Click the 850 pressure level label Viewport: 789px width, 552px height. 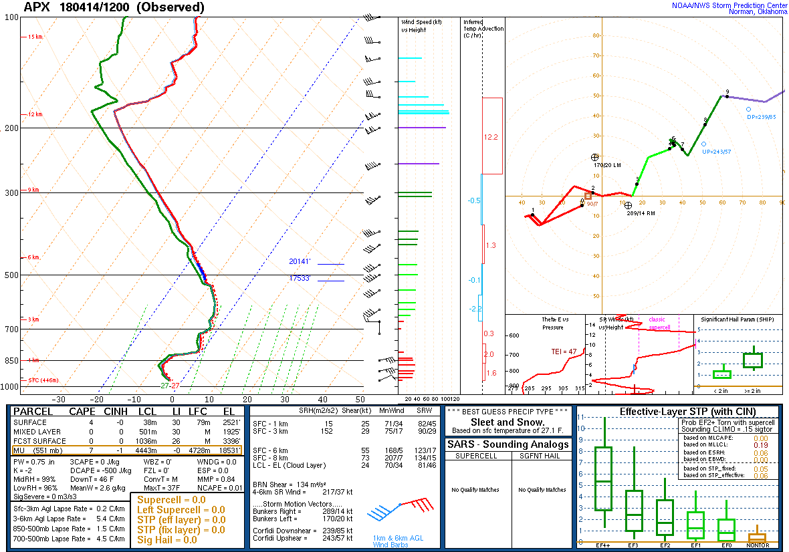pos(11,360)
